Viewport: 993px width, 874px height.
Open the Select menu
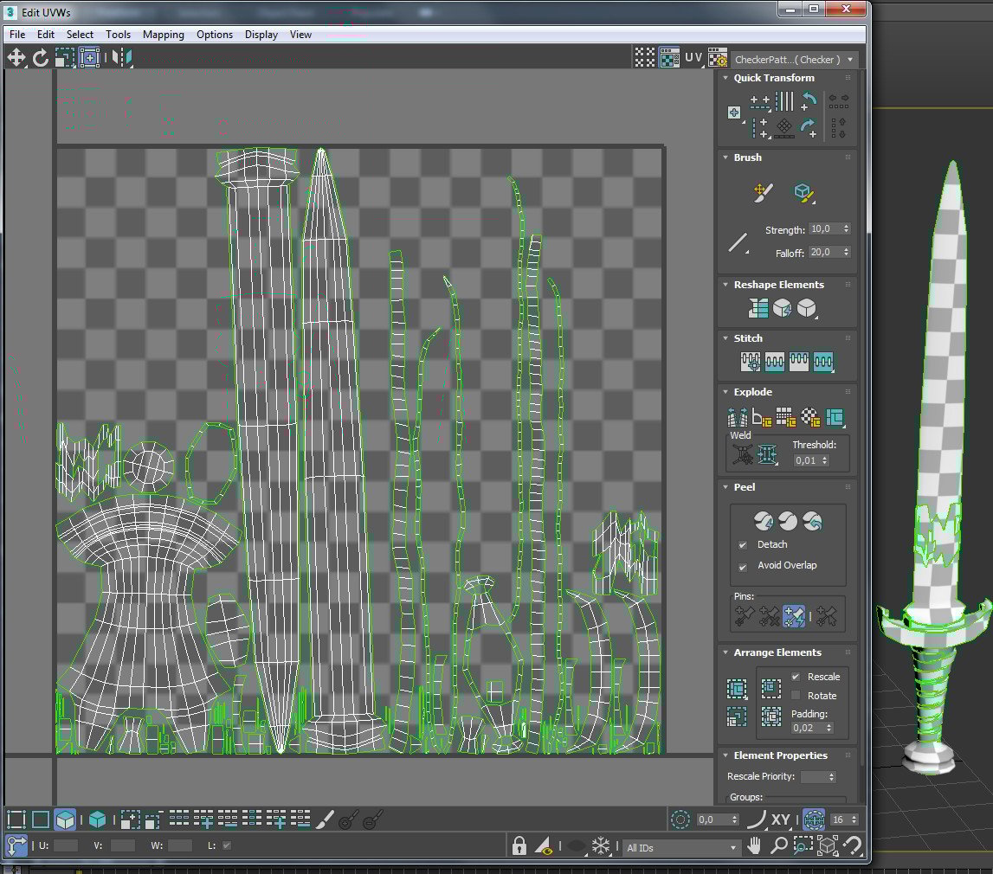click(x=80, y=34)
